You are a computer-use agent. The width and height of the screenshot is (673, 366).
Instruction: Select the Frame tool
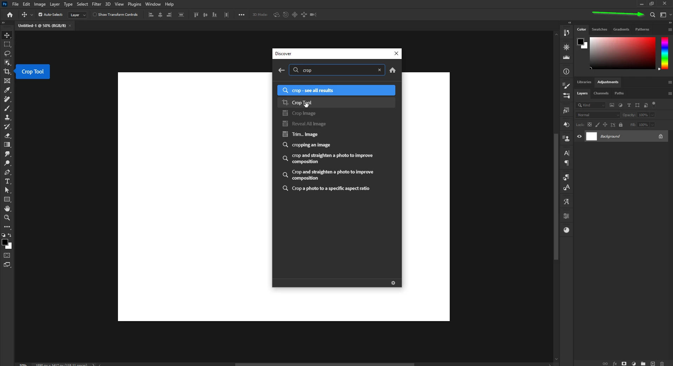(x=7, y=81)
